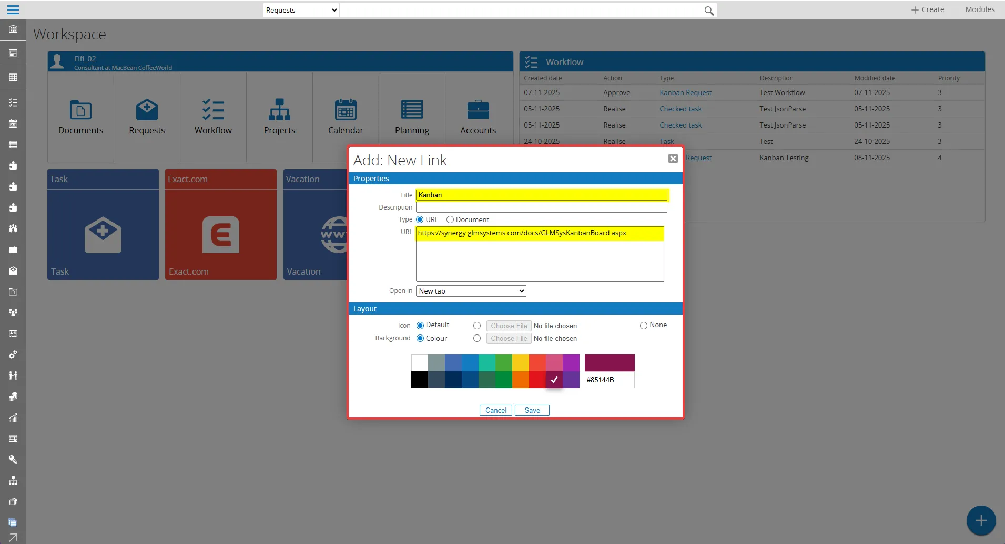The height and width of the screenshot is (544, 1005).
Task: Open the 'Open in' dropdown
Action: [x=470, y=290]
